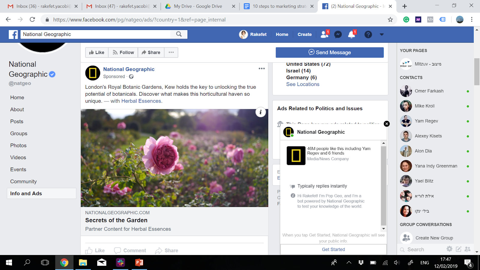Open the See Locations link

point(303,84)
